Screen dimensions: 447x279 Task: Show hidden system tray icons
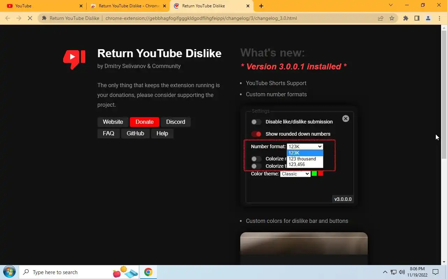385,272
